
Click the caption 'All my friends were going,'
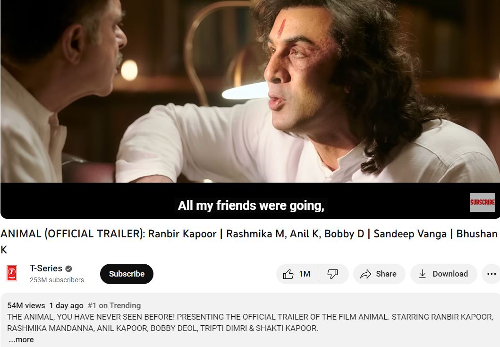click(251, 206)
